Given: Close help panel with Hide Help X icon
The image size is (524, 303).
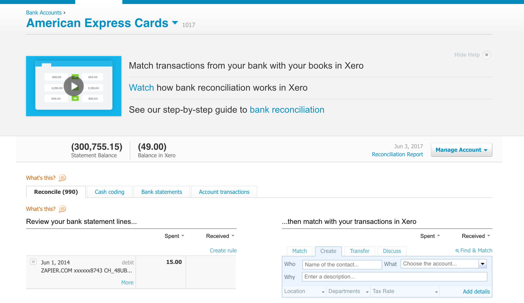Looking at the screenshot, I should [486, 55].
